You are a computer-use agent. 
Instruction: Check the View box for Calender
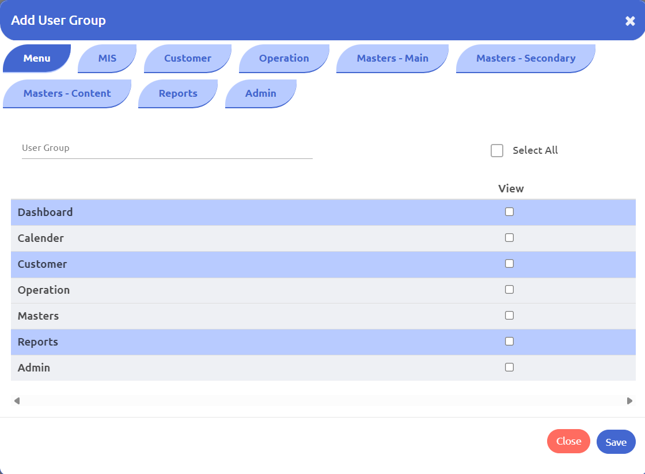click(509, 238)
